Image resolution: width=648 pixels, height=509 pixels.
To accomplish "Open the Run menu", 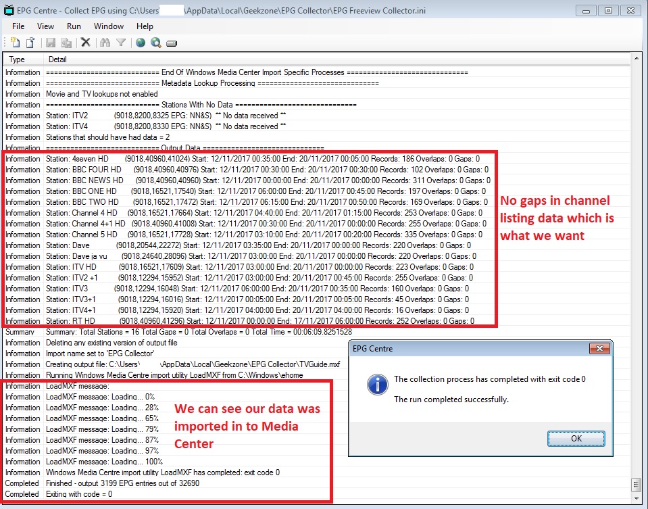I will tap(74, 26).
